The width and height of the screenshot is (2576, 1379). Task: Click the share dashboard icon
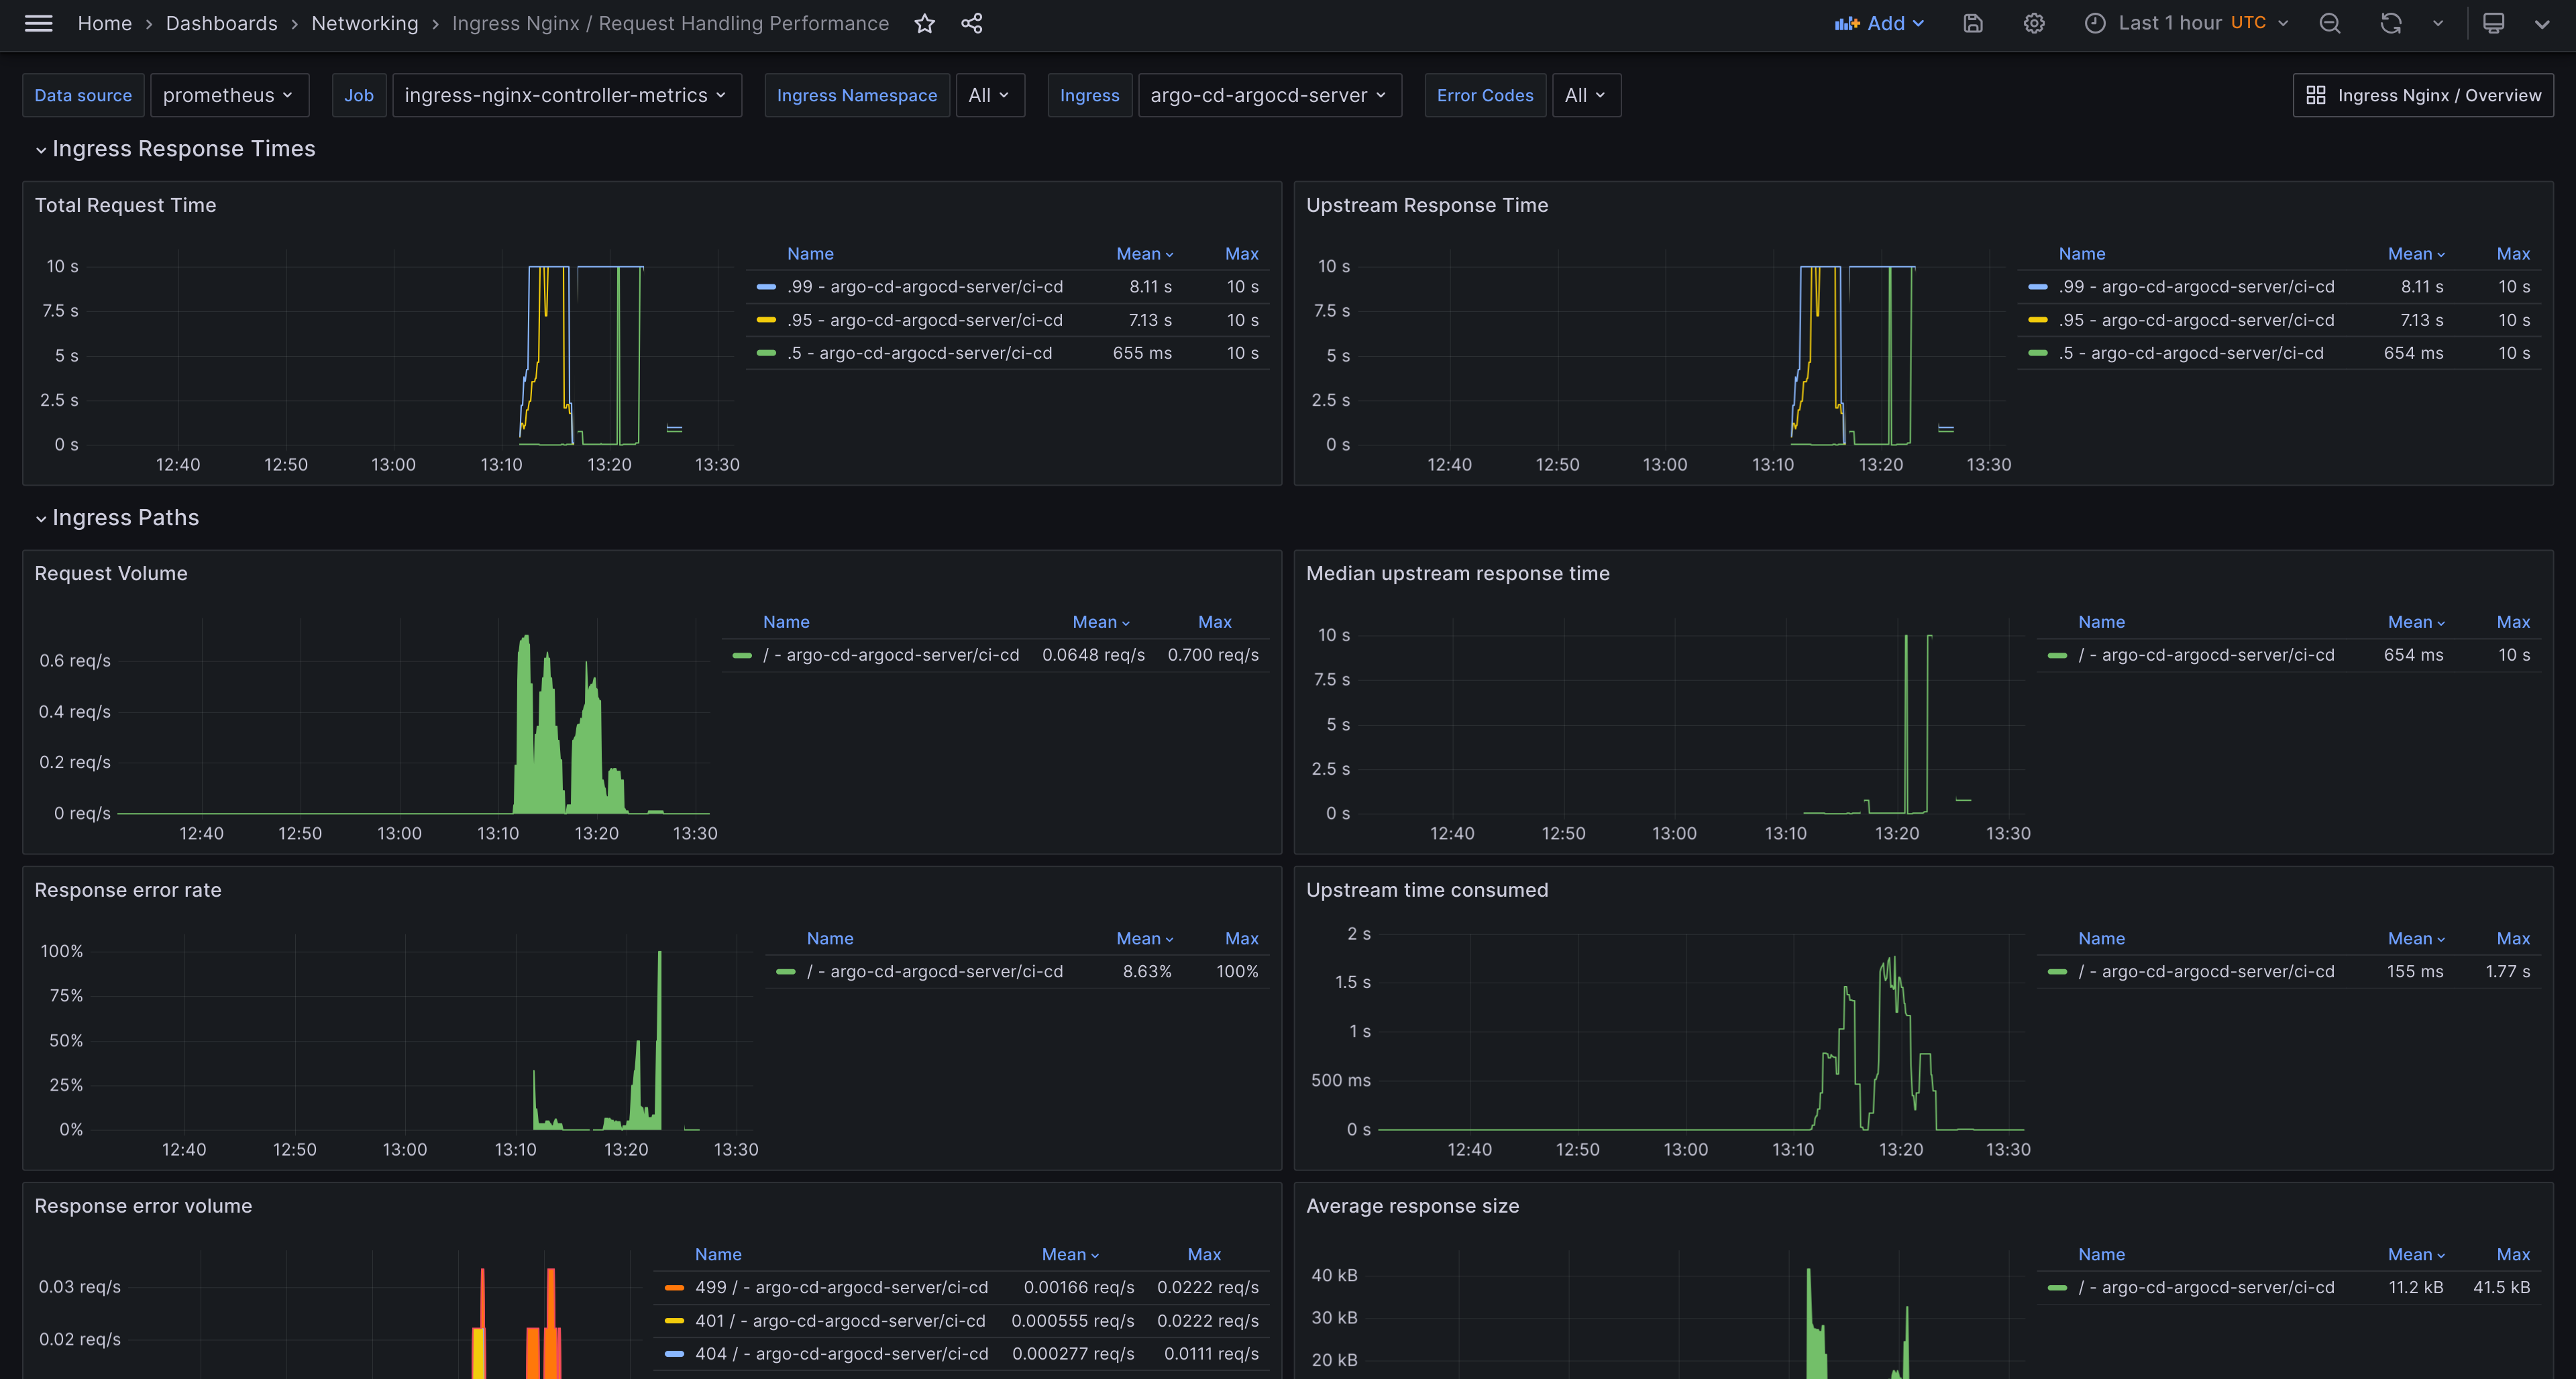[x=971, y=23]
